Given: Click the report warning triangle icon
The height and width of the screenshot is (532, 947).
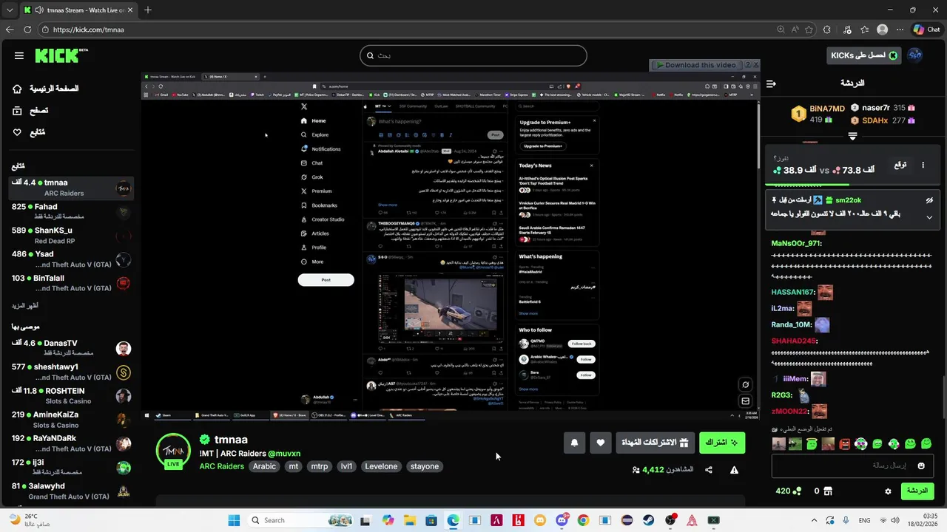Looking at the screenshot, I should pos(734,470).
